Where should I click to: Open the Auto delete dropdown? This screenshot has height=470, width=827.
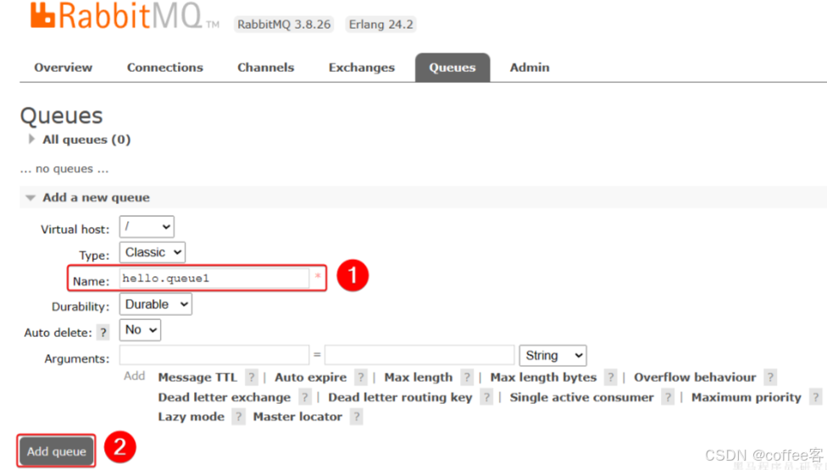(x=141, y=329)
